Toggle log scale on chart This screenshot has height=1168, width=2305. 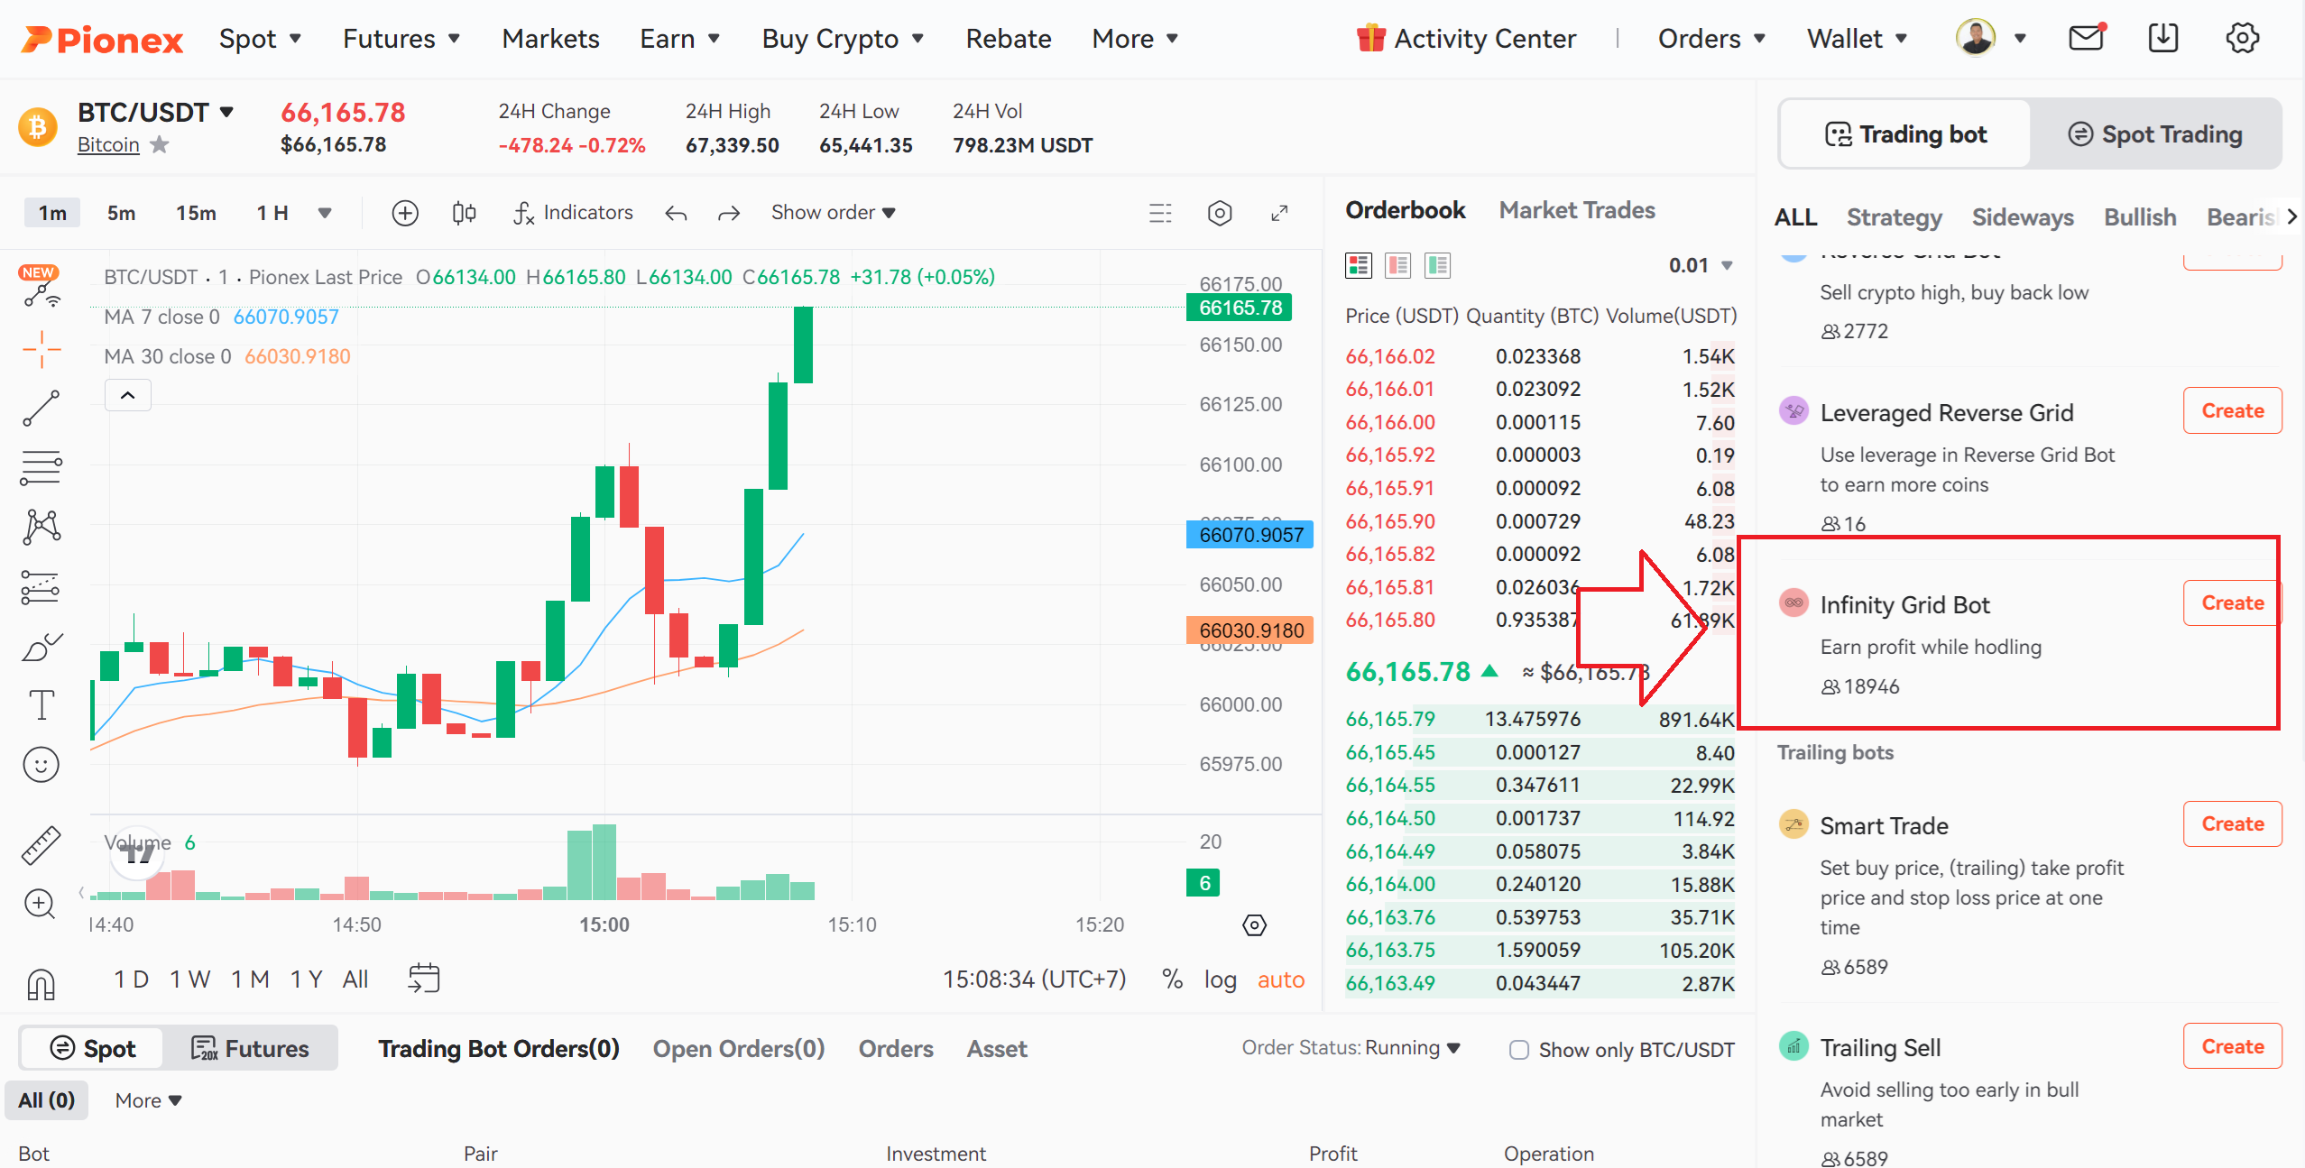click(1220, 979)
